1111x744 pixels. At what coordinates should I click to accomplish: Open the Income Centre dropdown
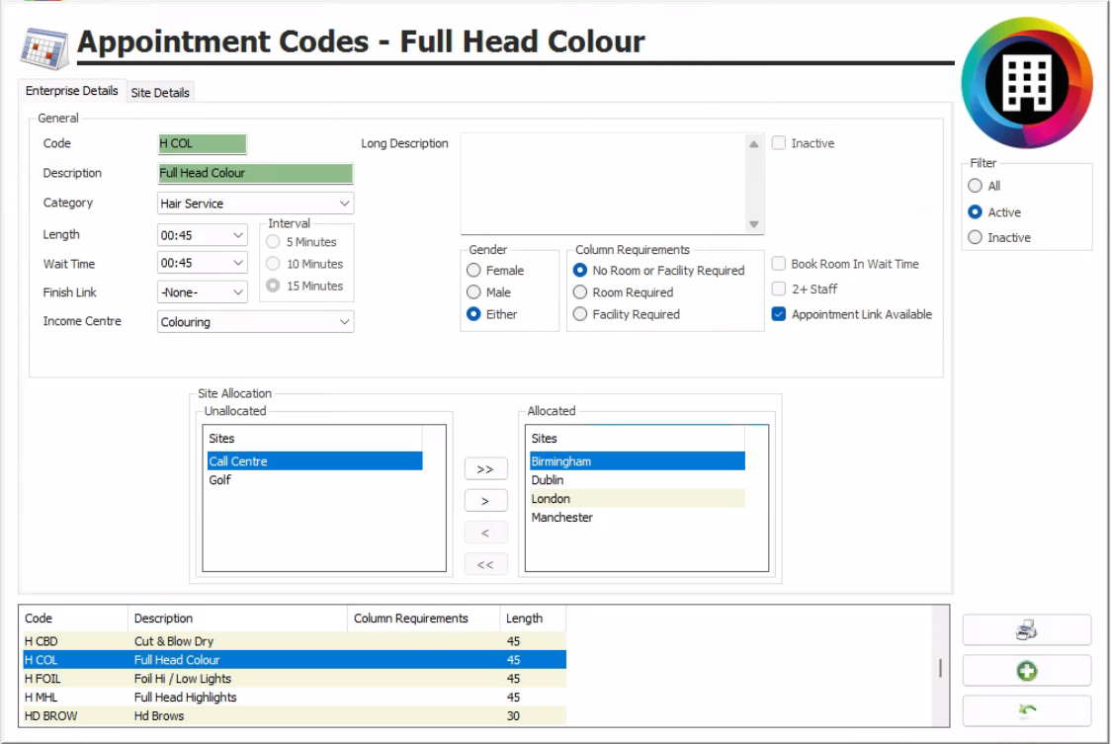point(344,322)
